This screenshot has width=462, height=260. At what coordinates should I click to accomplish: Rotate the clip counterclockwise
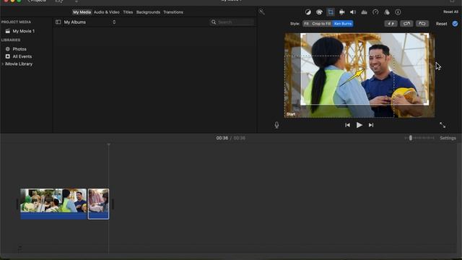406,24
